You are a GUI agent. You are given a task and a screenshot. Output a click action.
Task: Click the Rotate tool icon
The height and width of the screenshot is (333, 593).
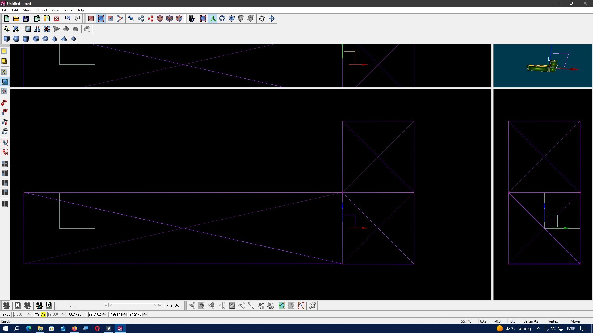coord(222,18)
